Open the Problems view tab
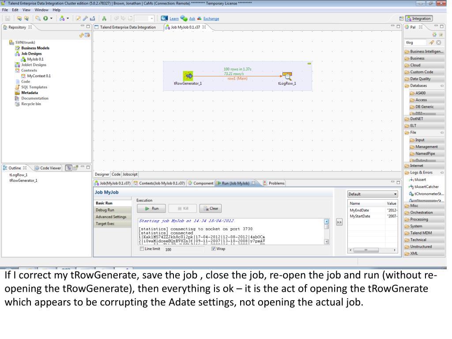The image size is (452, 339). pos(274,183)
